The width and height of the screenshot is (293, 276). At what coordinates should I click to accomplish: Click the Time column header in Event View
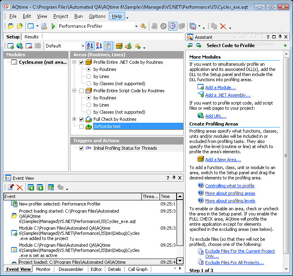[168, 196]
